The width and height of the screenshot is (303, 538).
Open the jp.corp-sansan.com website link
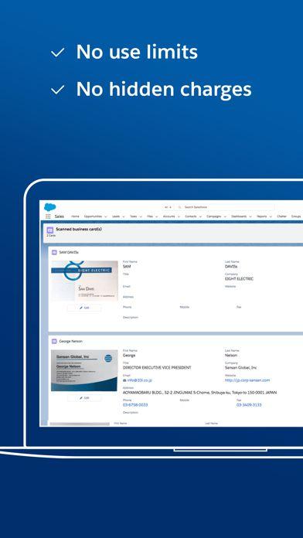click(x=247, y=380)
